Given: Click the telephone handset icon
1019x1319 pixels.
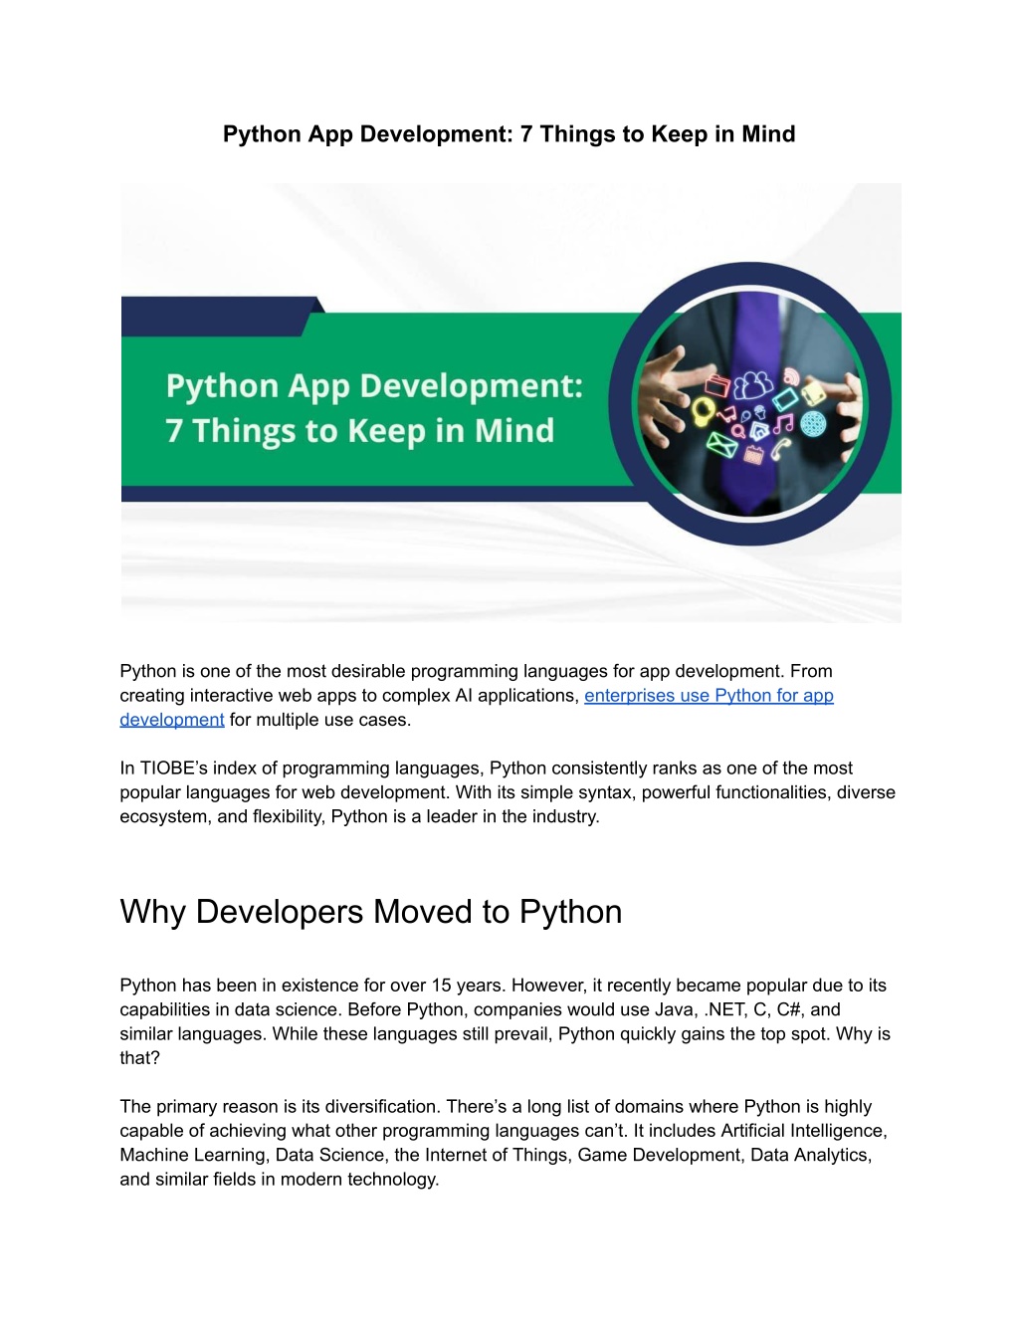Looking at the screenshot, I should click(x=779, y=449).
